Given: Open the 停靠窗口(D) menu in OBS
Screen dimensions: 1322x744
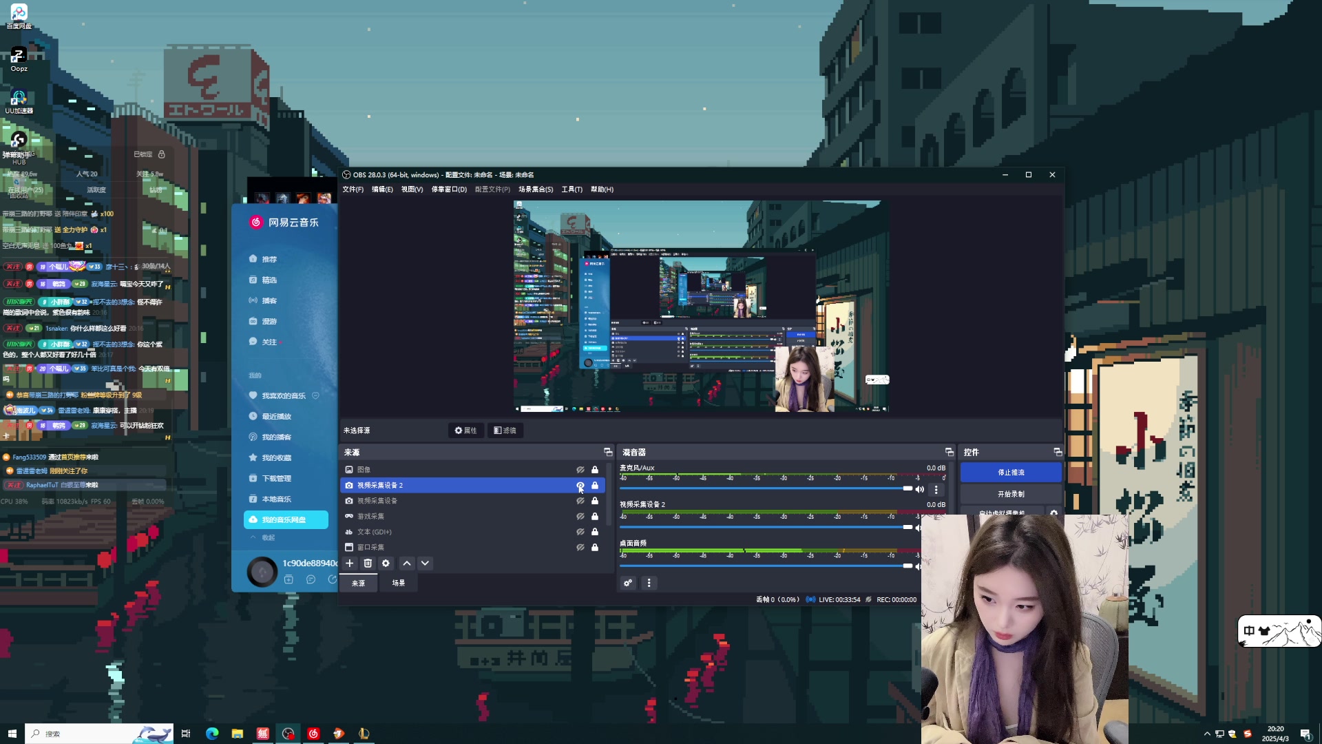Looking at the screenshot, I should [x=449, y=189].
